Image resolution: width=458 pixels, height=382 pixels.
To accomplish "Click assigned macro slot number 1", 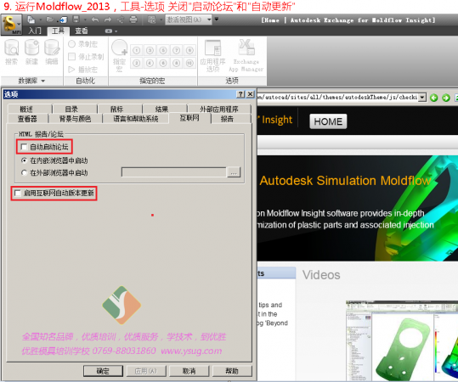I will click(x=137, y=50).
